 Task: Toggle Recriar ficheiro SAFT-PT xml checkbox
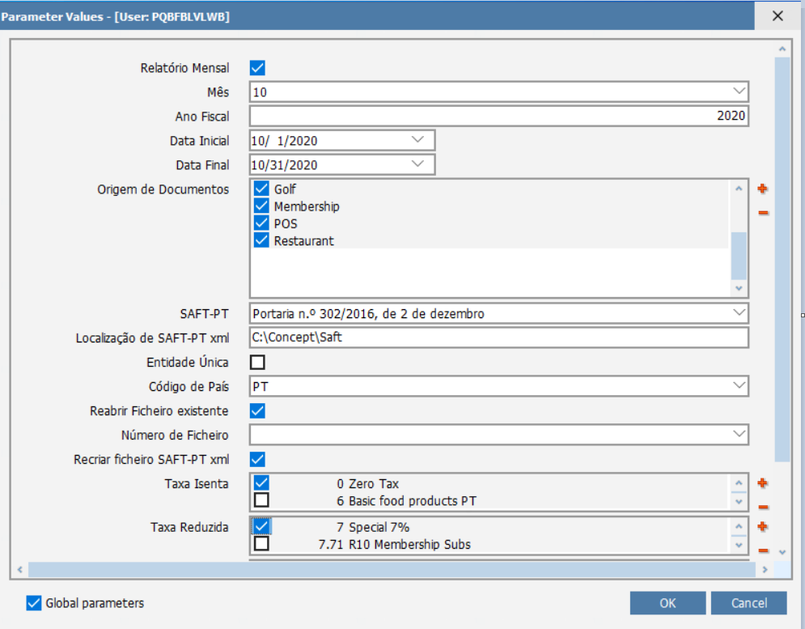(x=257, y=460)
